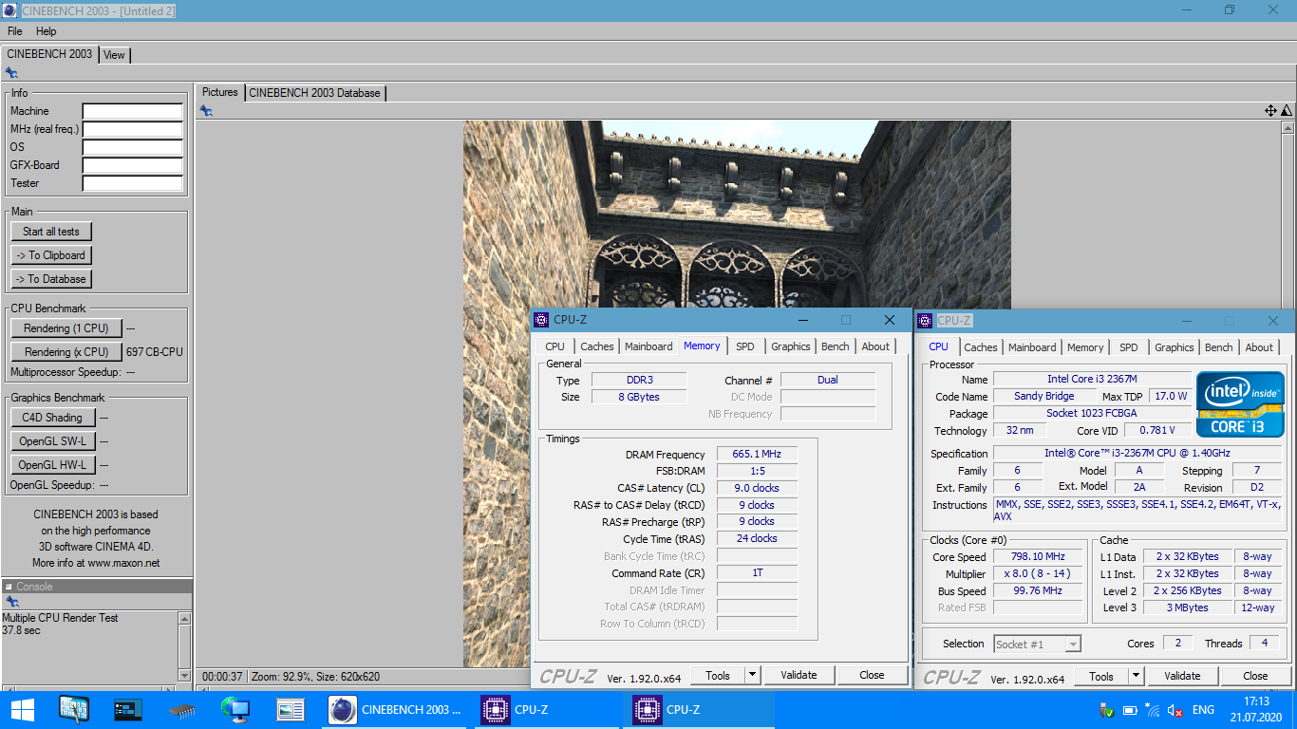The image size is (1297, 729).
Task: Click Tools button in Memory CPU-Z window
Action: tap(718, 675)
